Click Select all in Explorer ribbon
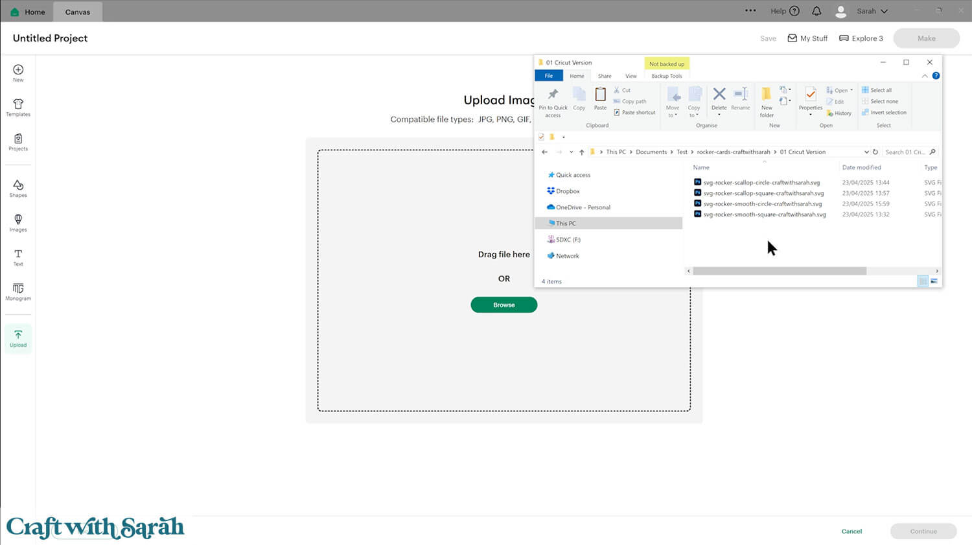972x545 pixels. (880, 90)
